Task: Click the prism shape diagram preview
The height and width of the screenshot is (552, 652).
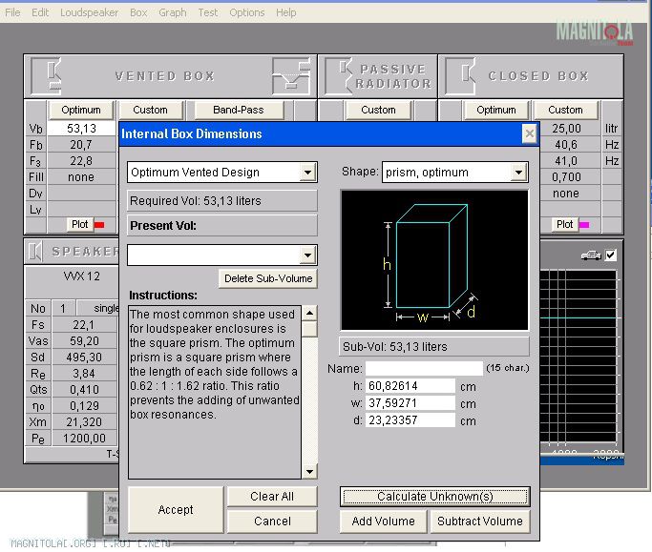Action: 434,260
